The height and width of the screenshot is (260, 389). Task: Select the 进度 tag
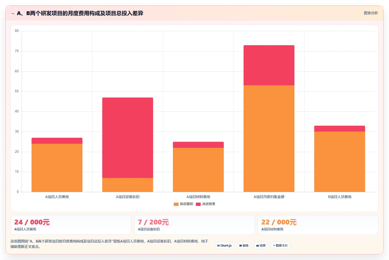[x=261, y=245]
